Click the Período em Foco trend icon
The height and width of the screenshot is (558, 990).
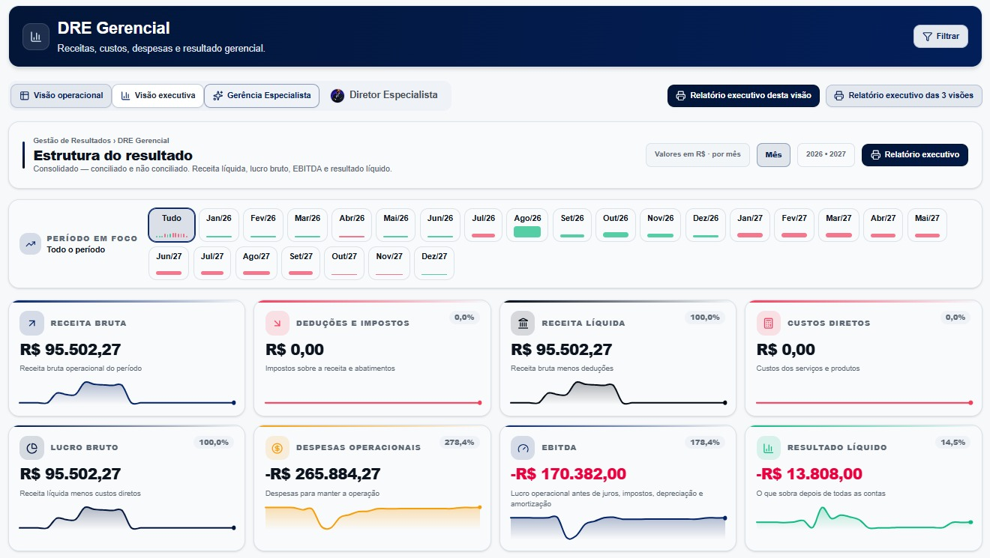tap(30, 243)
